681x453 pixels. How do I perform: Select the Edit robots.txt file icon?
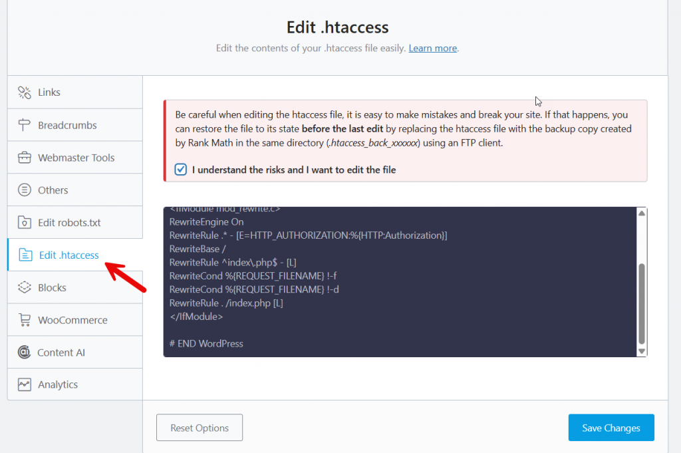click(x=25, y=222)
